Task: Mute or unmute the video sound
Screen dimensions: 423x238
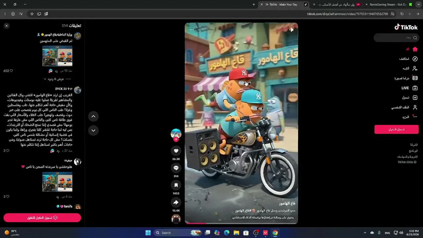Action: tap(291, 30)
